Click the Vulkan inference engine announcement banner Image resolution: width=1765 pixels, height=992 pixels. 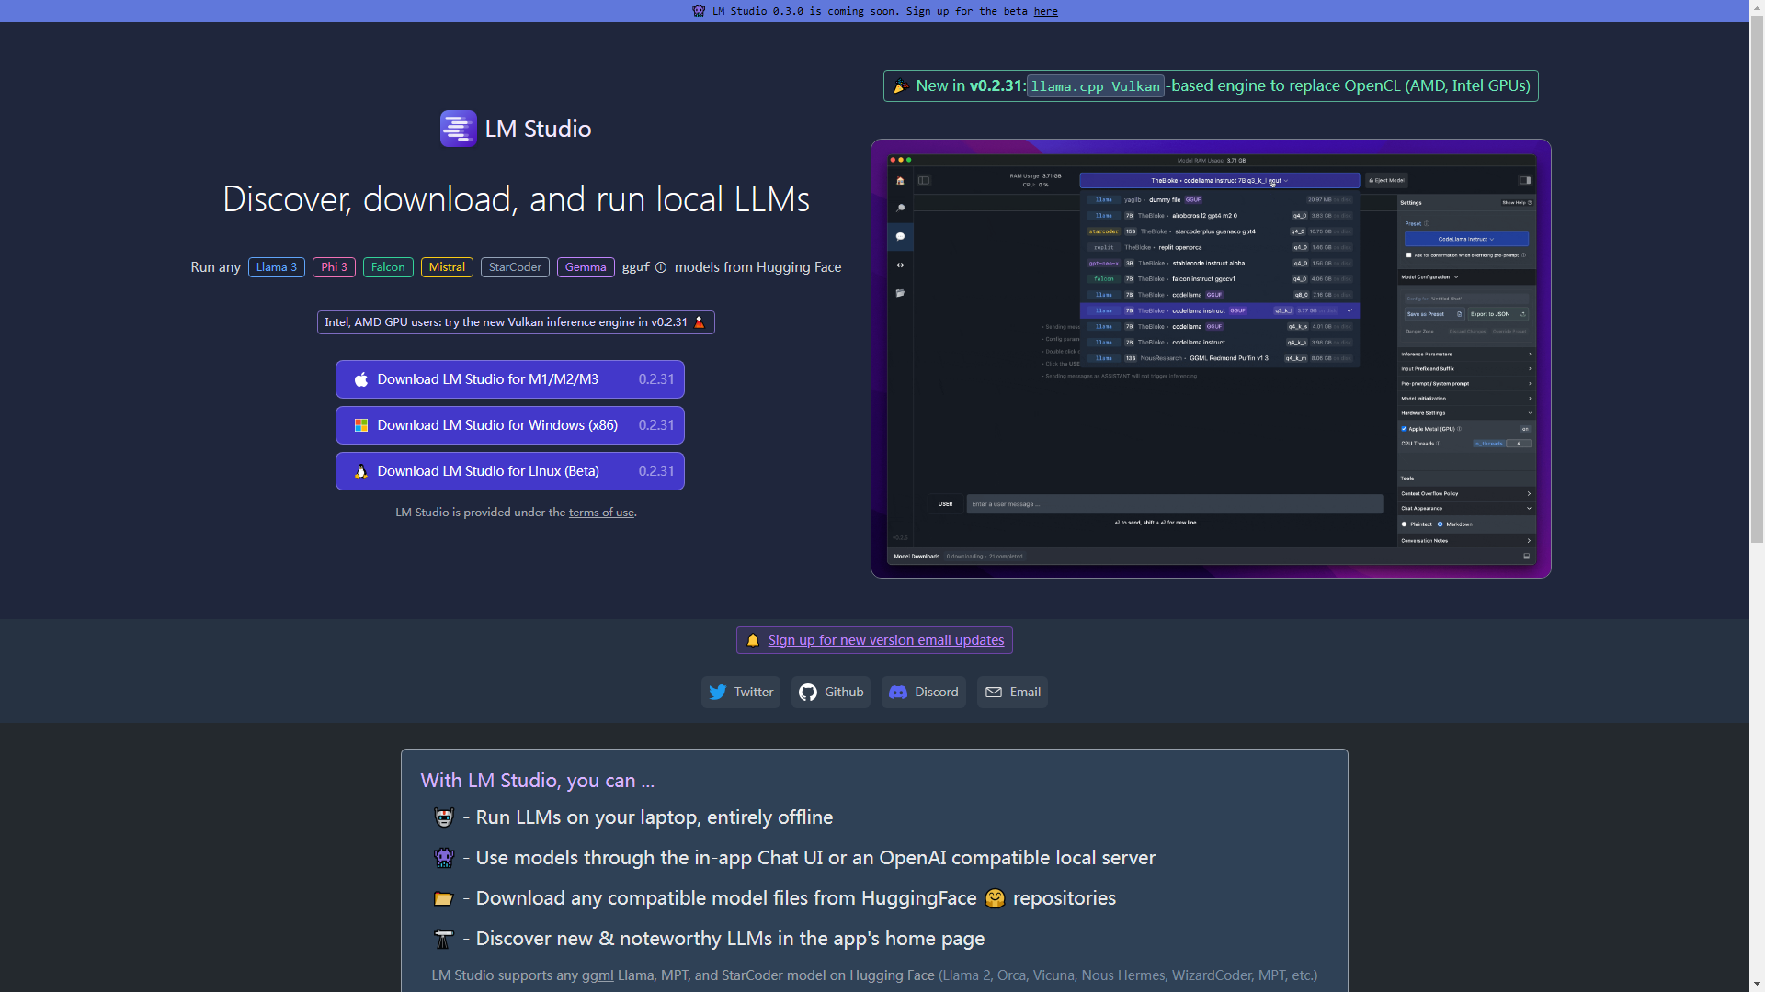[x=515, y=322]
